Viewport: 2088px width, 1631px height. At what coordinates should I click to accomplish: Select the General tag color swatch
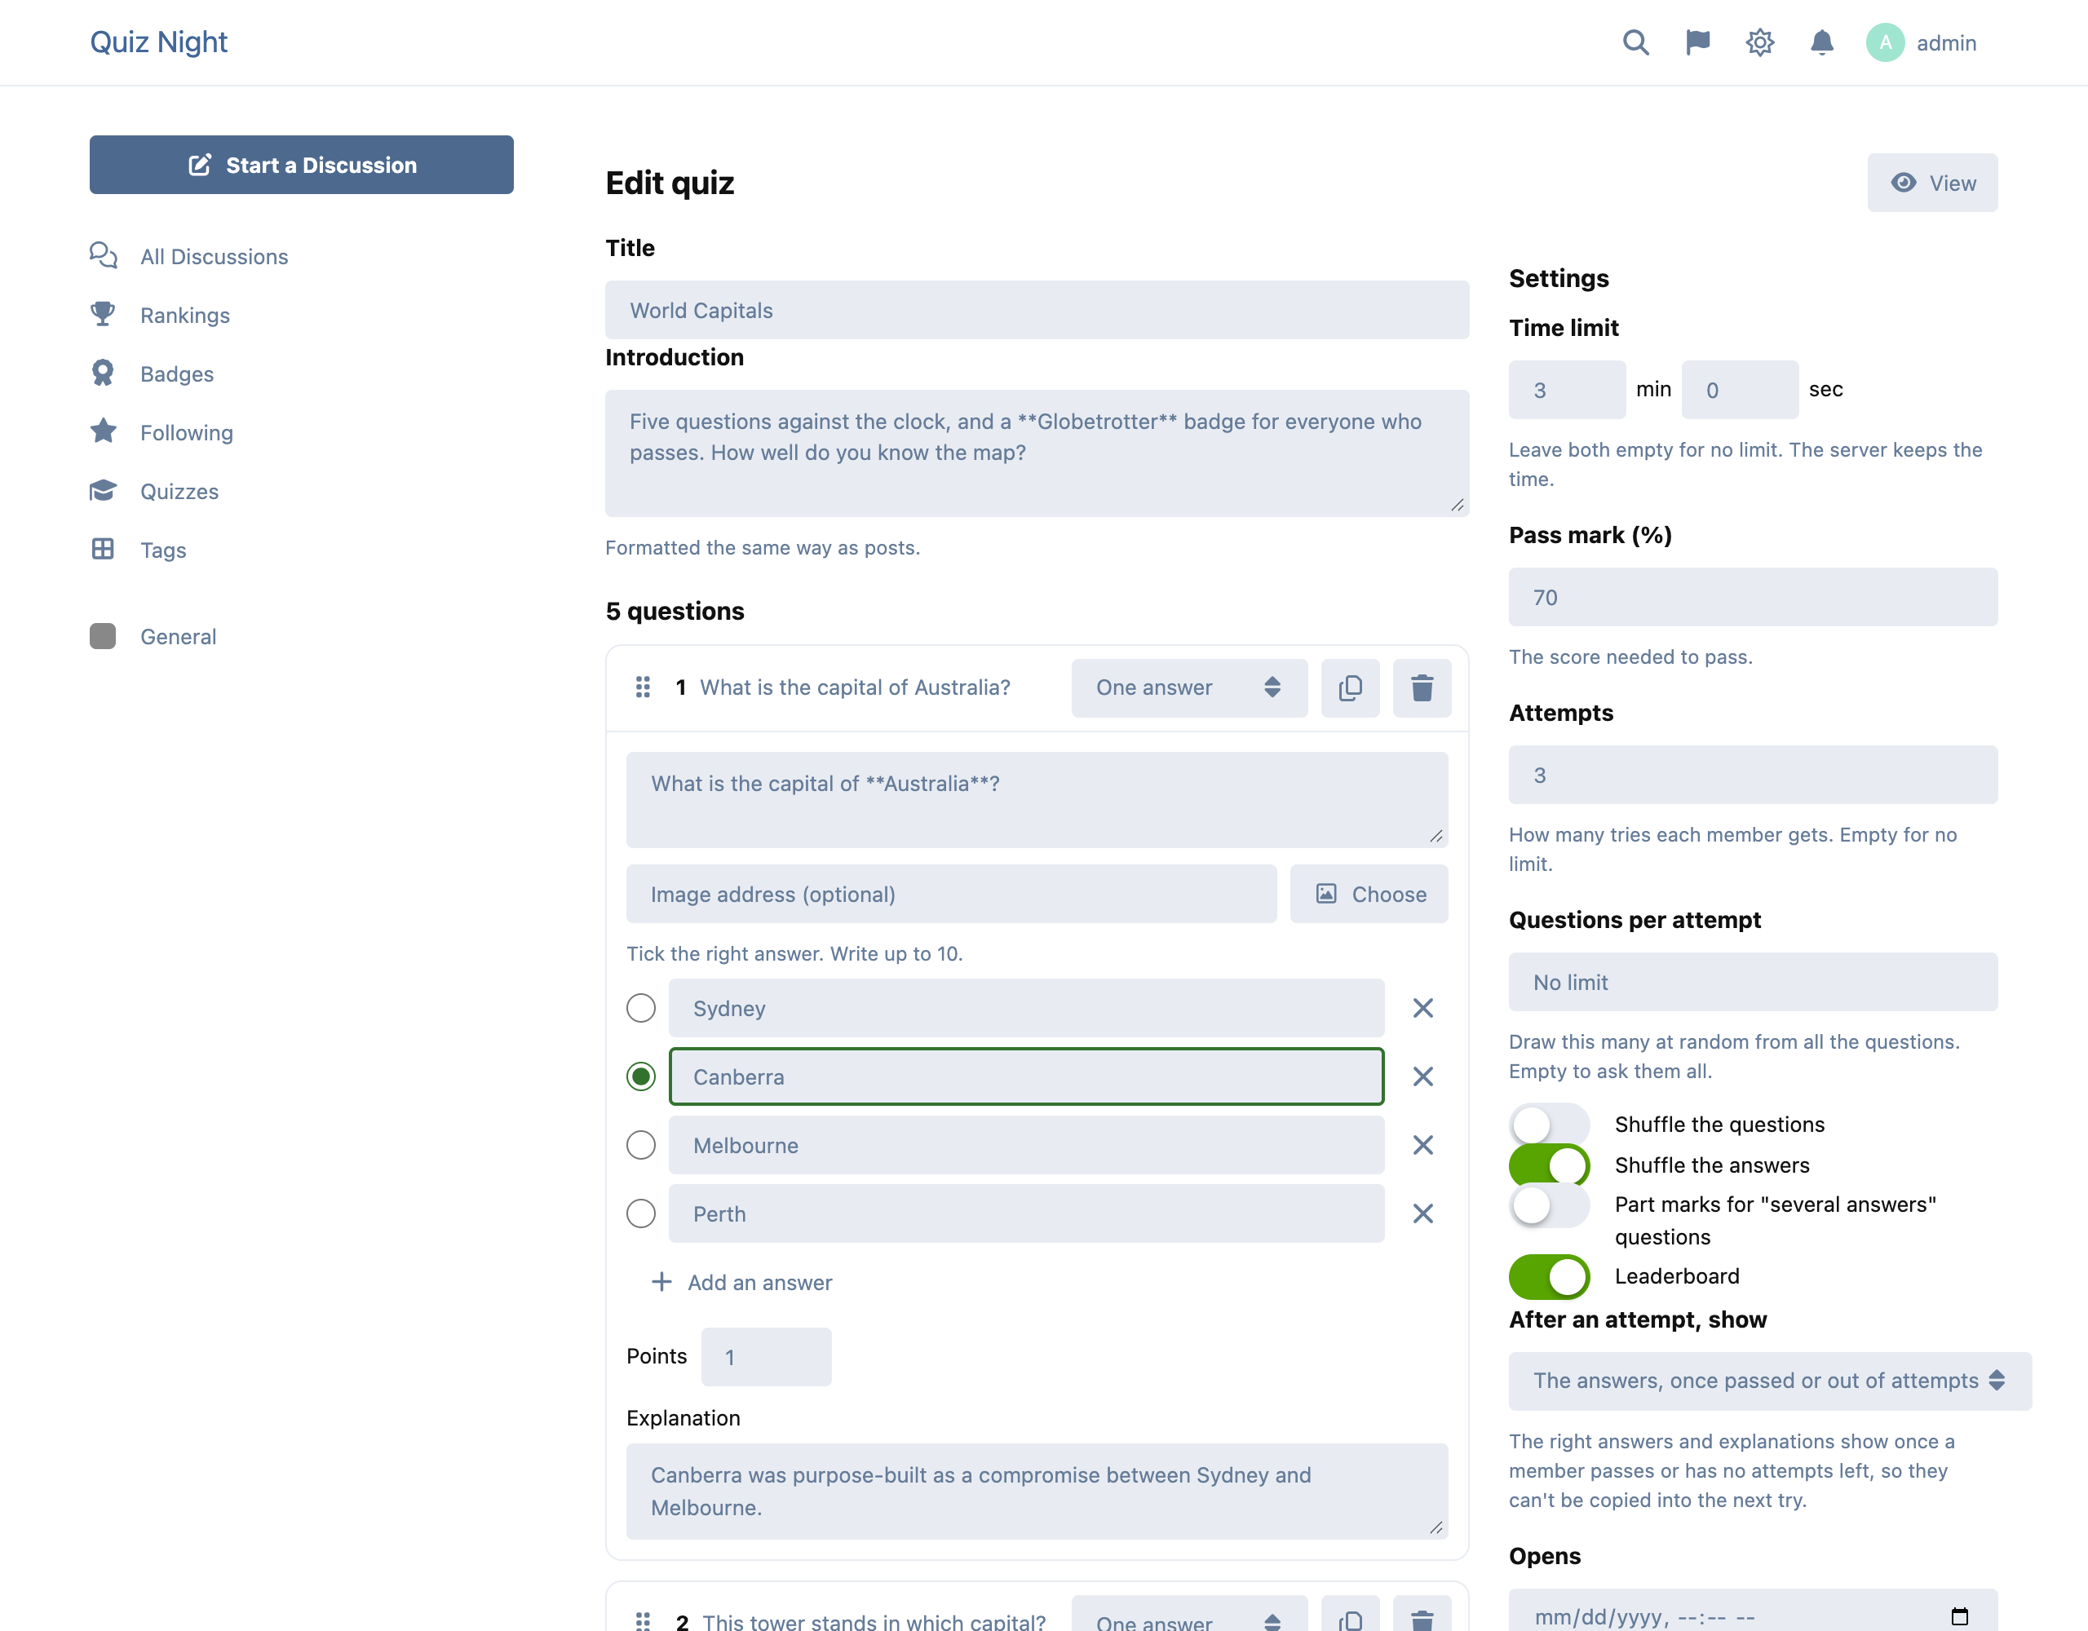[102, 637]
